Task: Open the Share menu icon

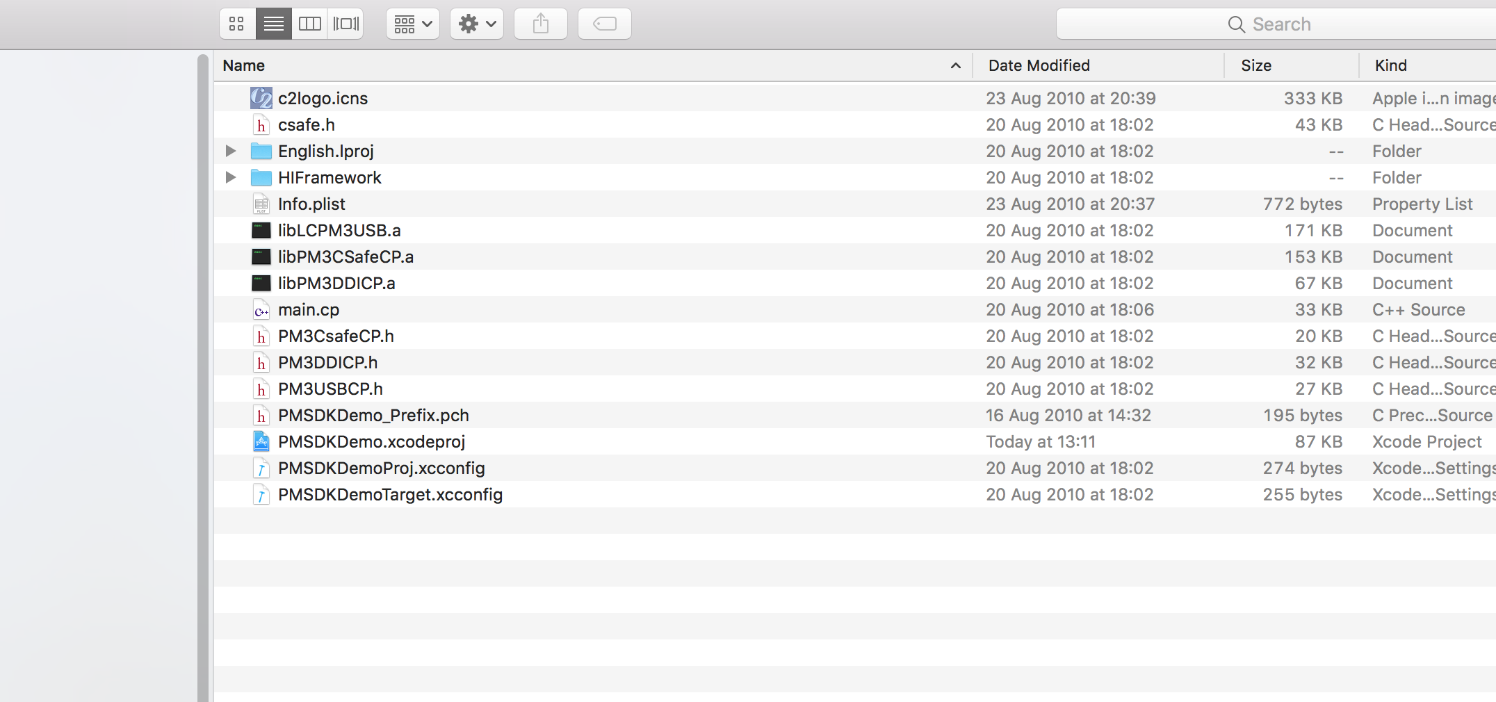Action: coord(540,23)
